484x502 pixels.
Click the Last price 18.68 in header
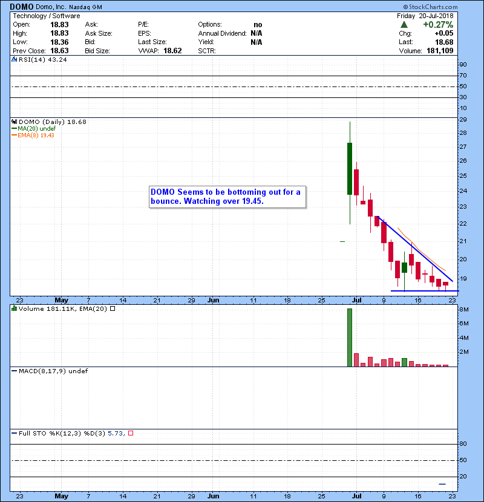coord(444,42)
